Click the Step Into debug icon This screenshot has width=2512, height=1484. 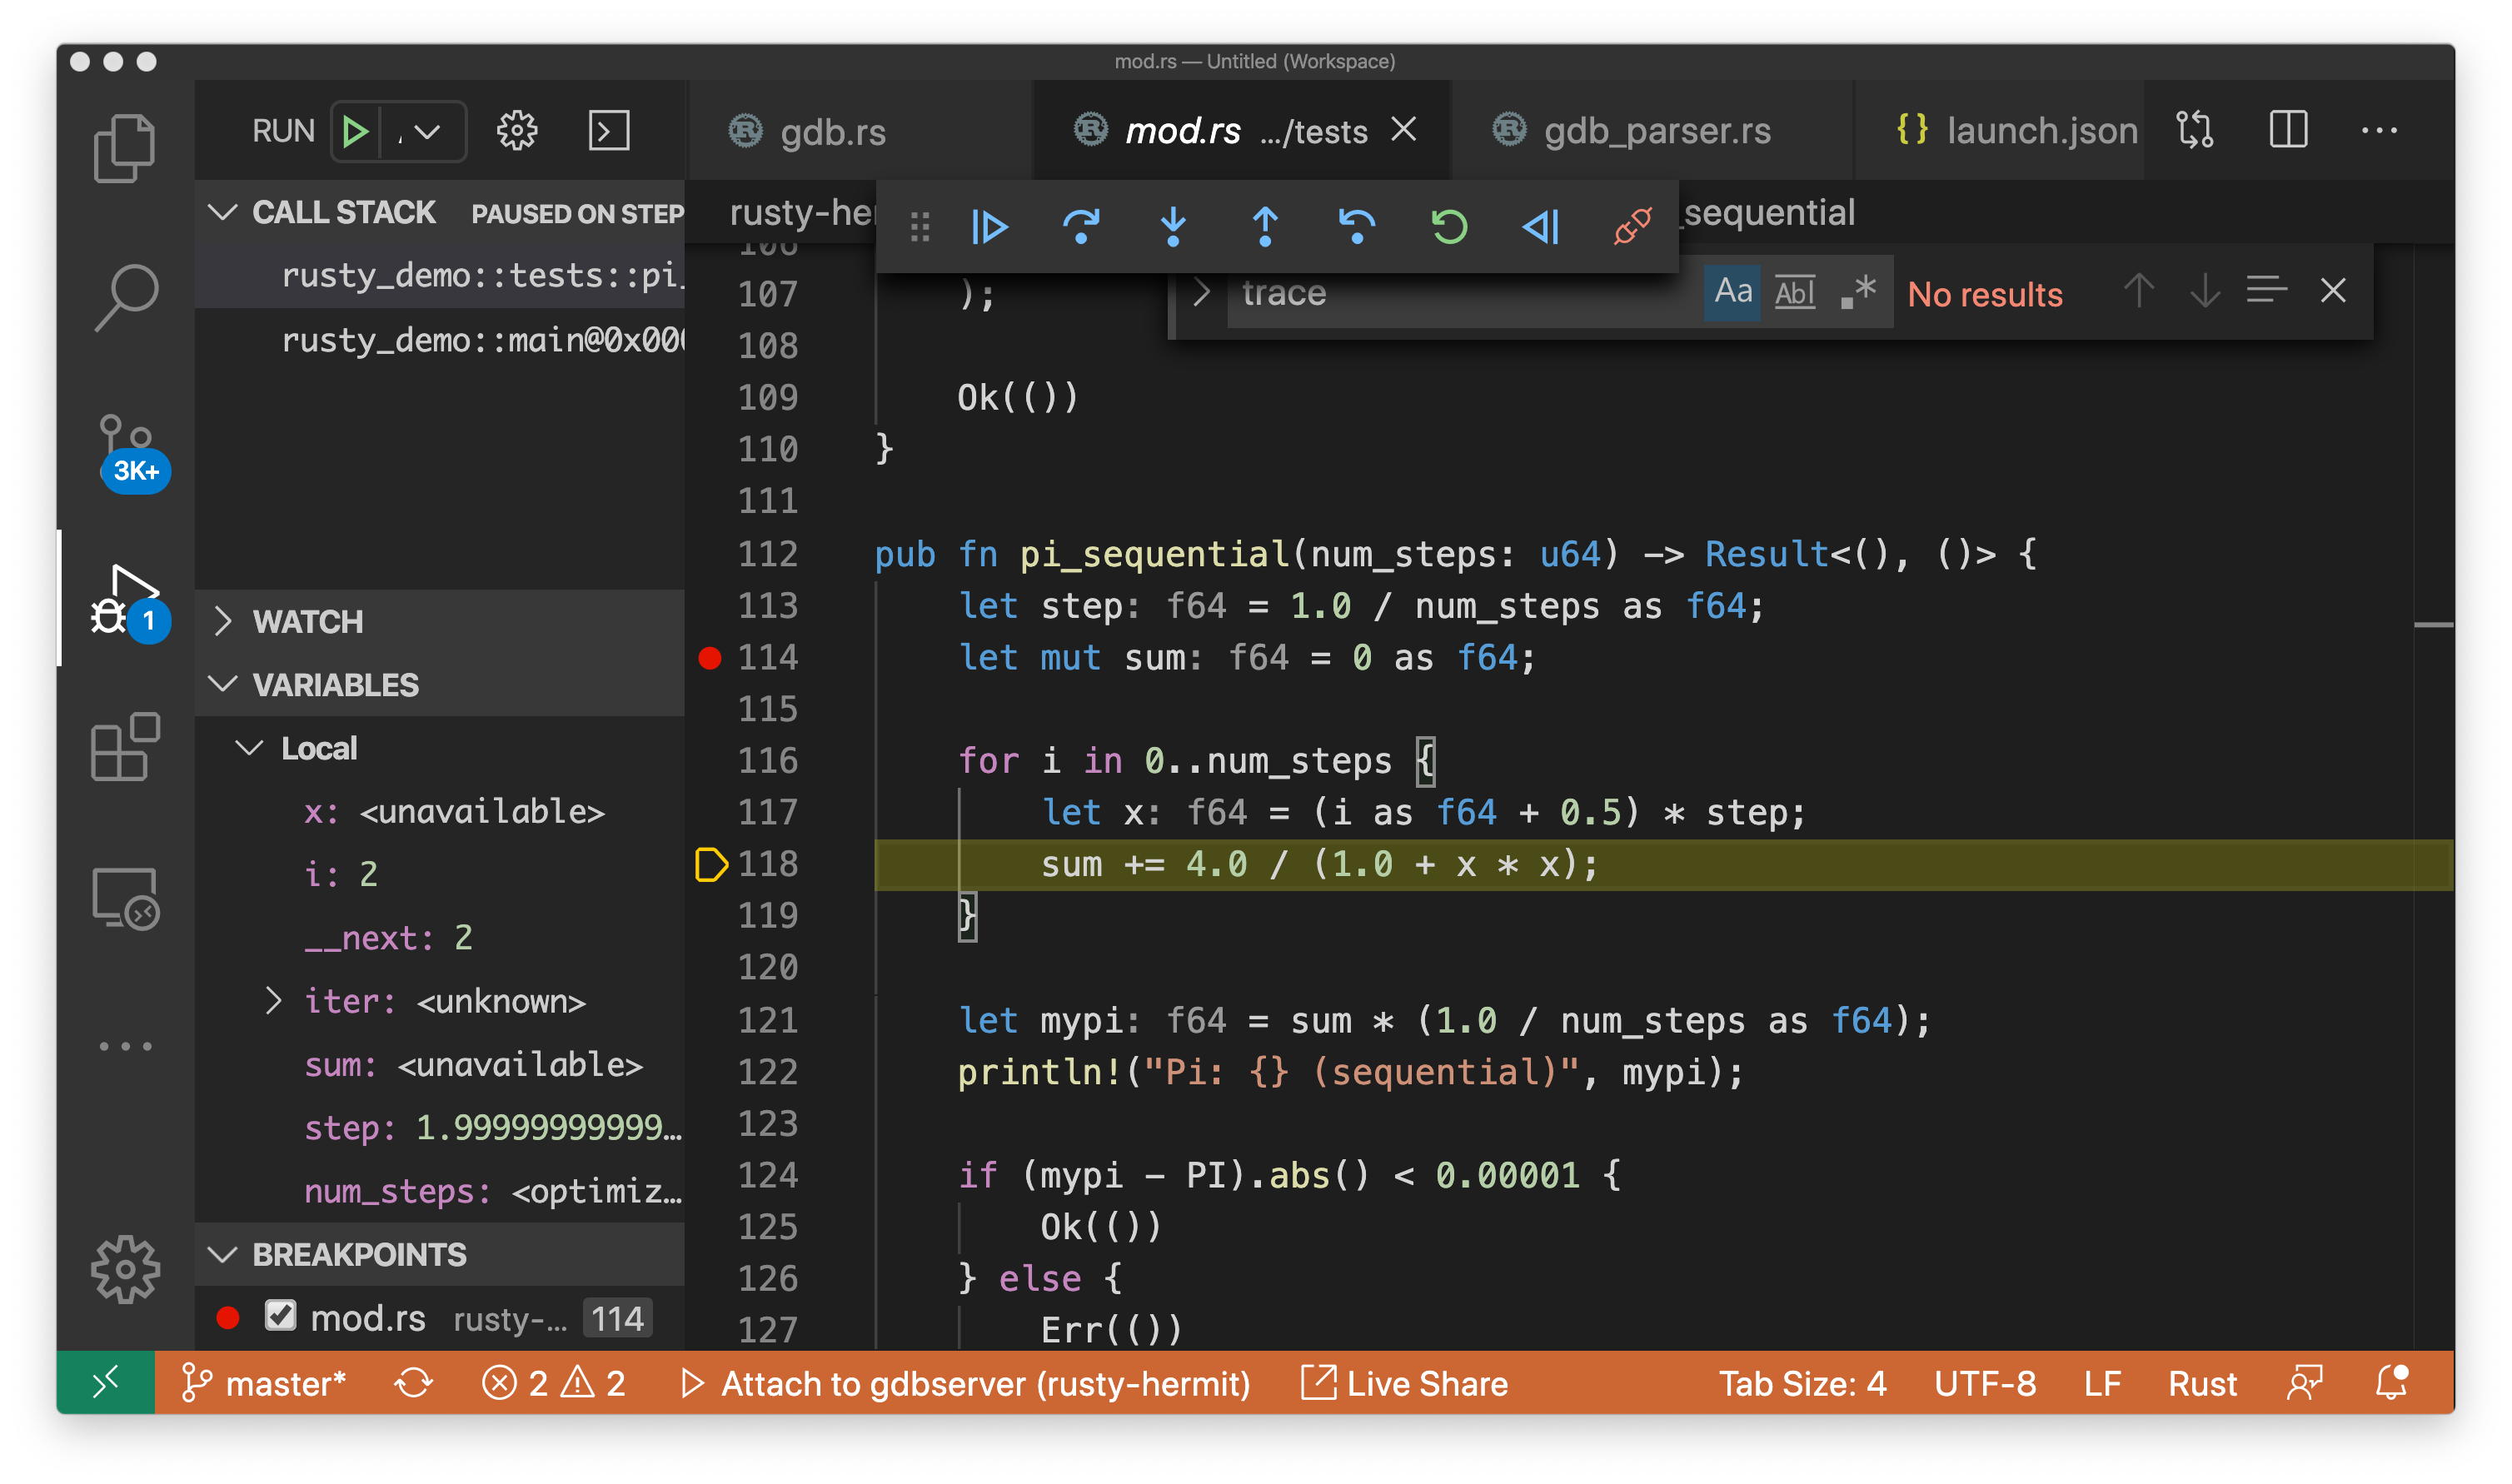(1173, 227)
